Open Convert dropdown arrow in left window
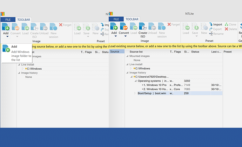Image resolution: width=242 pixels, height=147 pixels. click(x=17, y=36)
